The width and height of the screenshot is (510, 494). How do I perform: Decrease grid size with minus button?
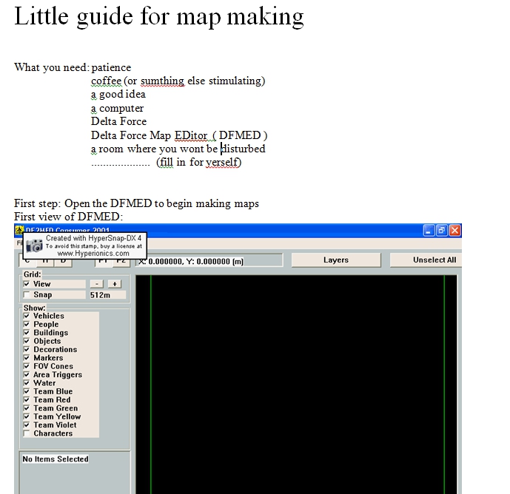[97, 284]
